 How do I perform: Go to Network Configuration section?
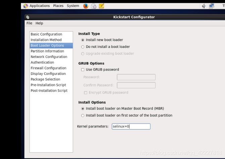[51, 57]
